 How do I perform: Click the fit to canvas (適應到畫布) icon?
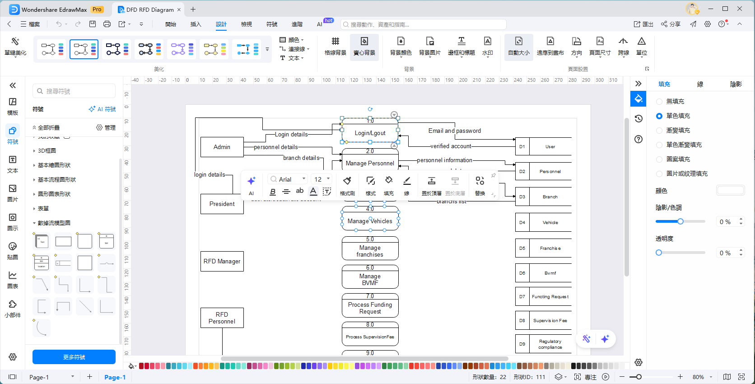550,46
